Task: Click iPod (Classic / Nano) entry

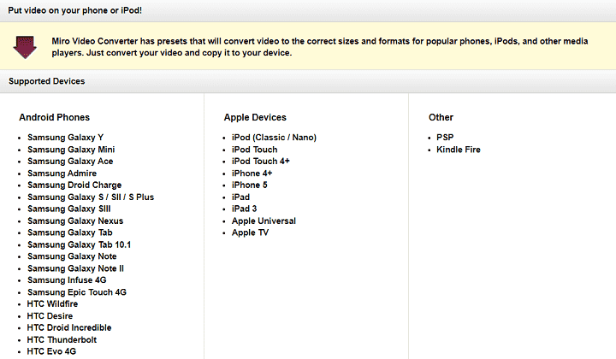Action: point(274,138)
